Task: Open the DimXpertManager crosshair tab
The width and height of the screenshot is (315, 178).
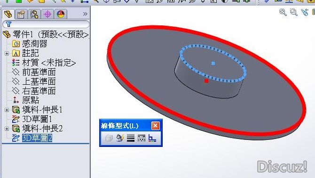Action: click(x=47, y=14)
